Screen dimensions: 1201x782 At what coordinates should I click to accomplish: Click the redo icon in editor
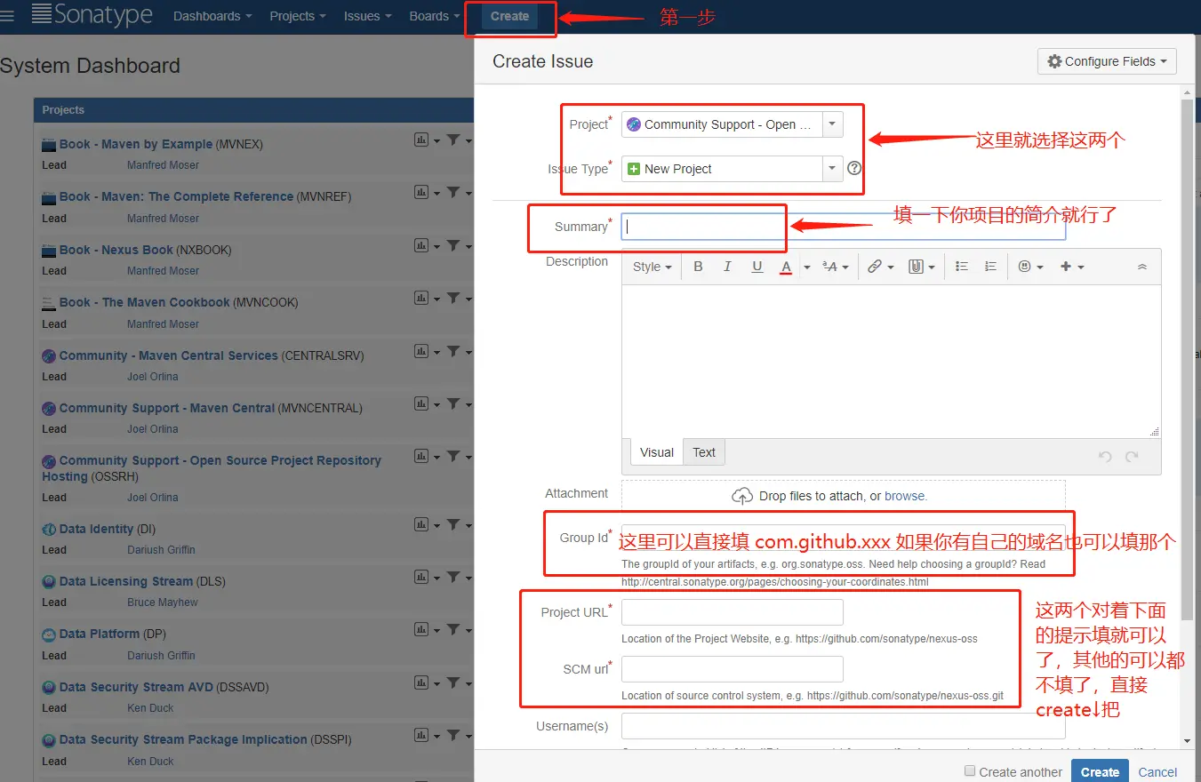1132,456
